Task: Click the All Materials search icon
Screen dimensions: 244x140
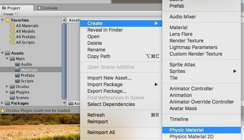Action: point(13,25)
